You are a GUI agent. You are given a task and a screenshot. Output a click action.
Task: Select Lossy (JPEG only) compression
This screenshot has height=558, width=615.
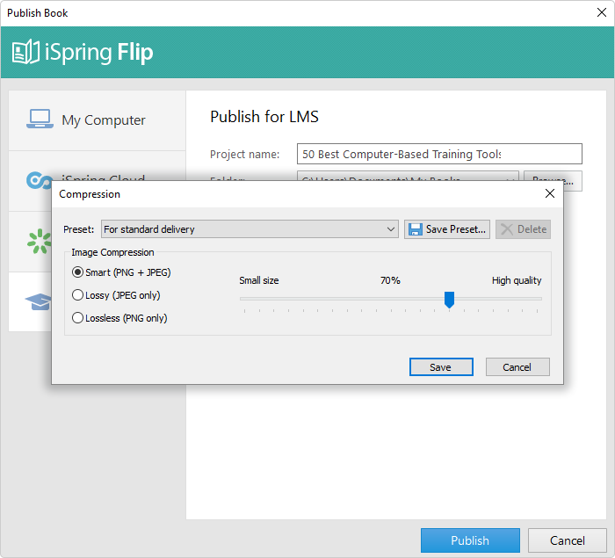tap(116, 295)
